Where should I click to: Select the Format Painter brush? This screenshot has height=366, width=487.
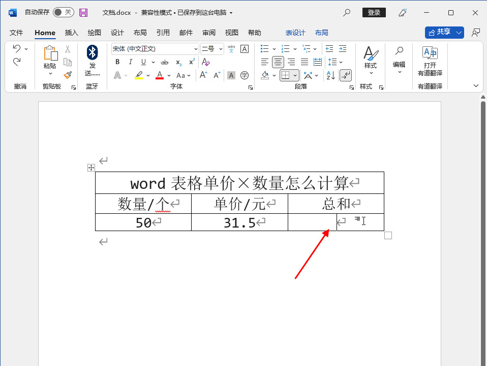pyautogui.click(x=68, y=75)
